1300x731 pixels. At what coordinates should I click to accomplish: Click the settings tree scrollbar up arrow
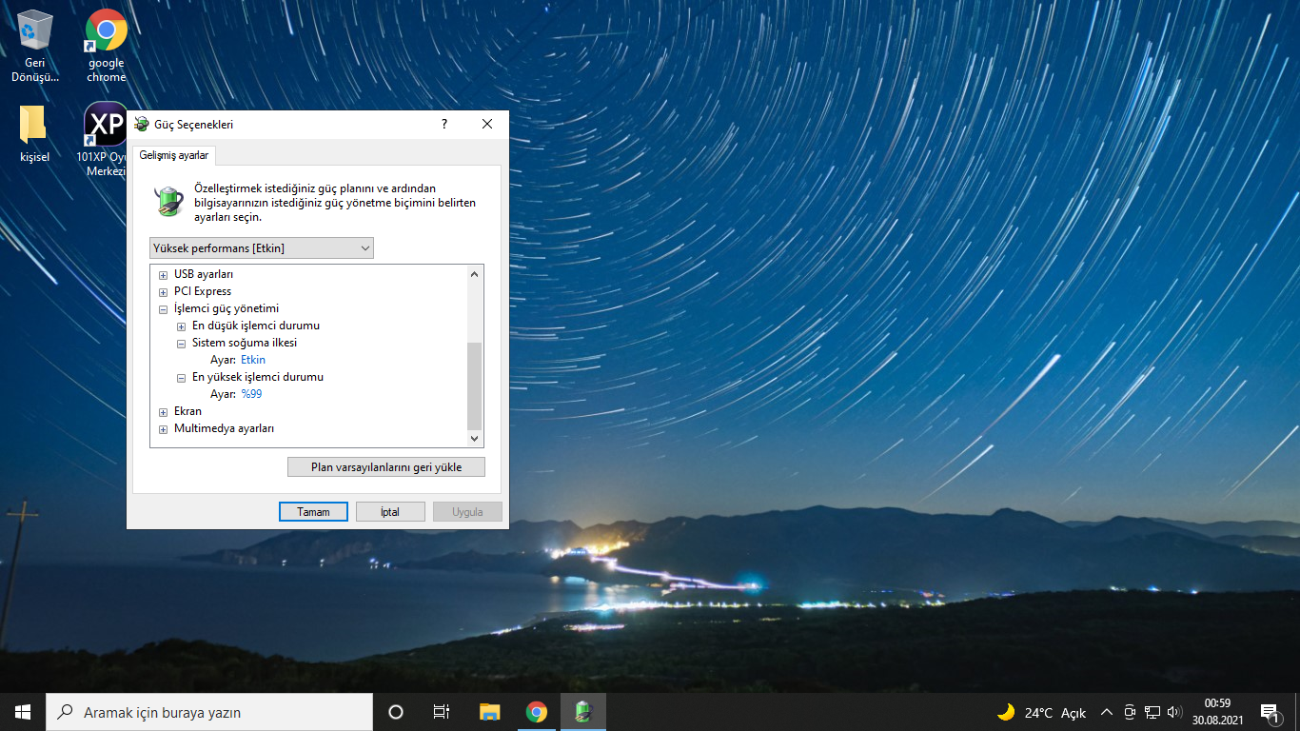coord(475,274)
